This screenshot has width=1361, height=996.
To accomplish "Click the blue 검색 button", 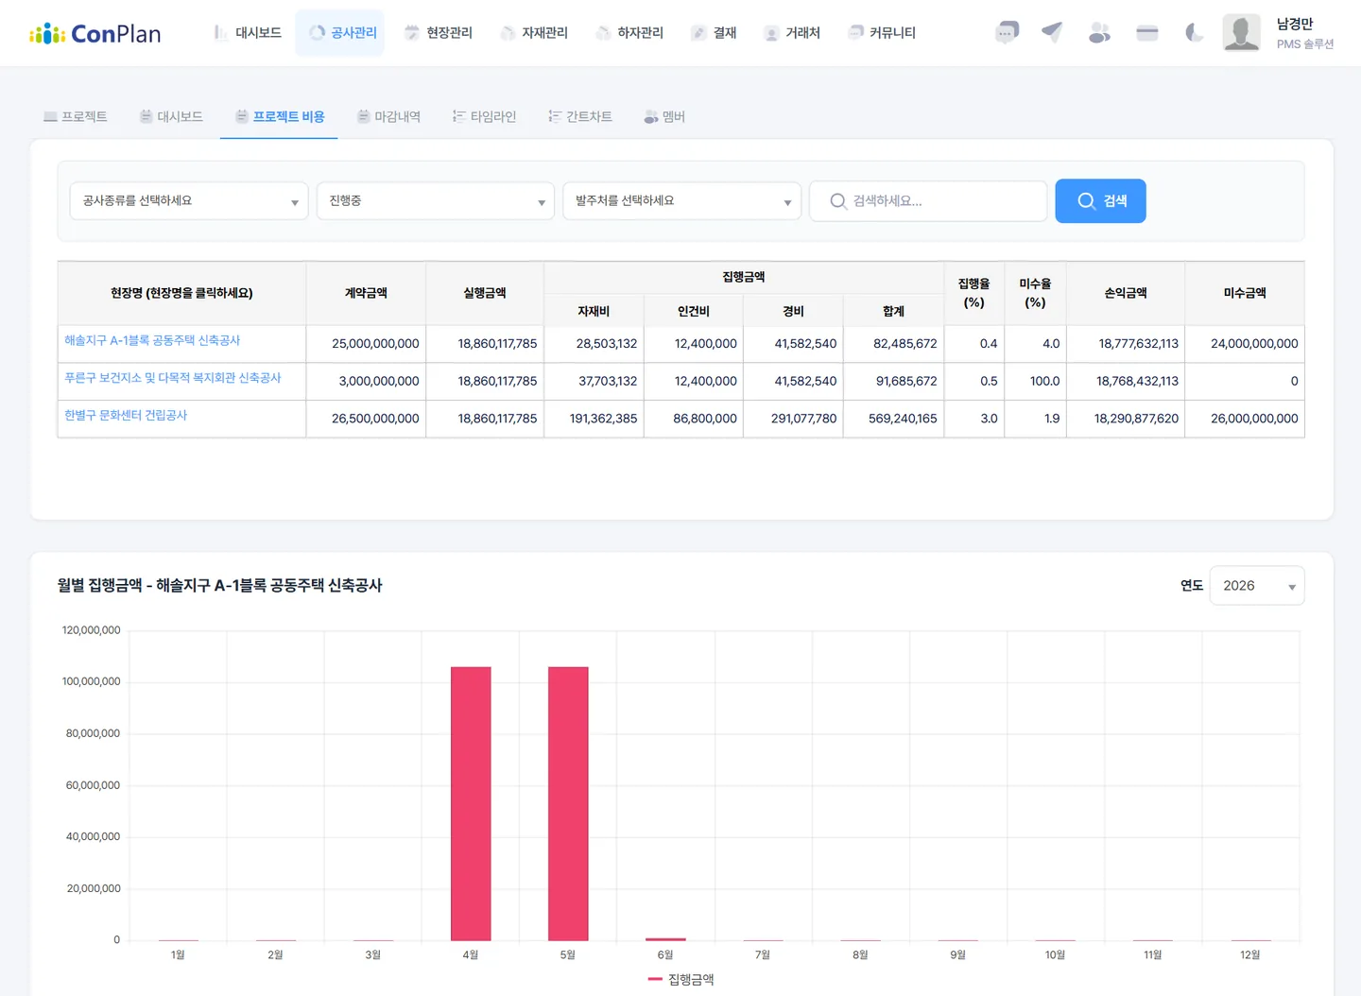I will (x=1100, y=201).
